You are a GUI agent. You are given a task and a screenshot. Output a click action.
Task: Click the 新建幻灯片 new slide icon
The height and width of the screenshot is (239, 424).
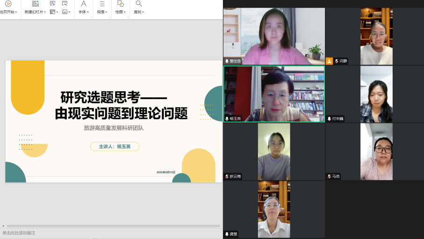tap(35, 4)
